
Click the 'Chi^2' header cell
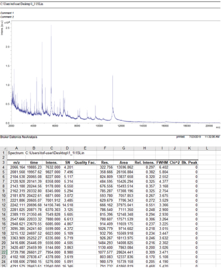tap(175, 162)
